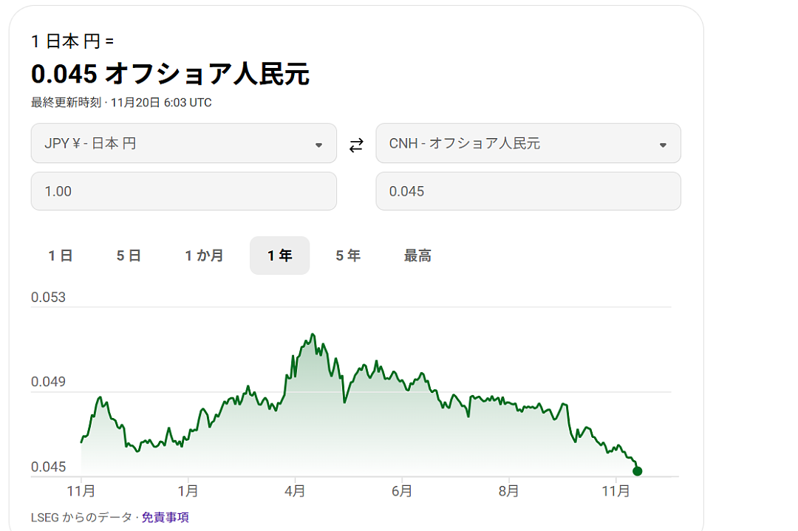The image size is (798, 531).
Task: Switch to the 5日 range tab
Action: click(x=129, y=256)
